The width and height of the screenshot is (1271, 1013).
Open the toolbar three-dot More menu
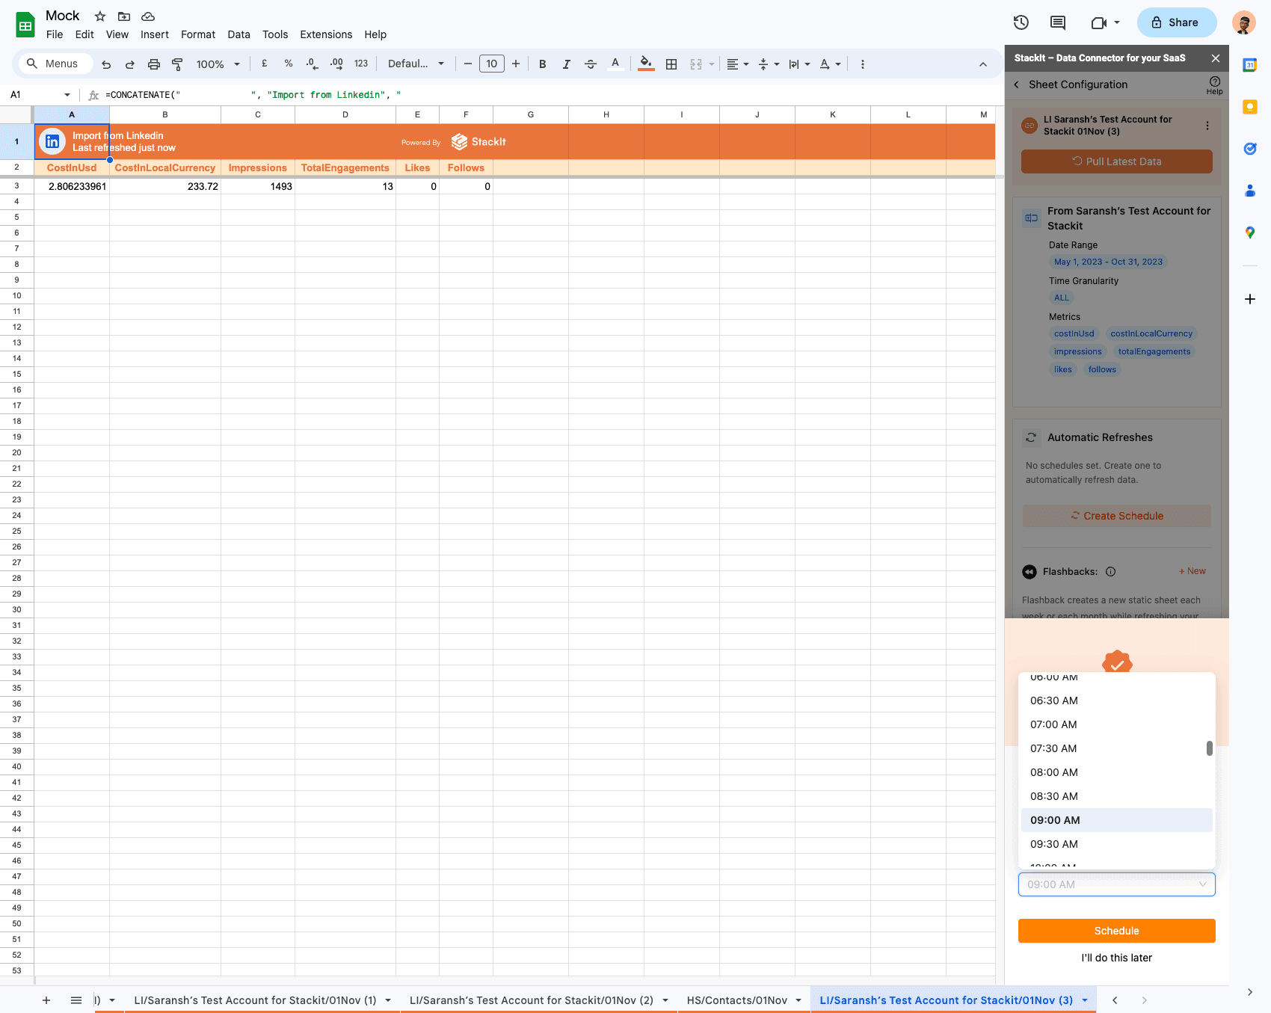click(x=863, y=64)
